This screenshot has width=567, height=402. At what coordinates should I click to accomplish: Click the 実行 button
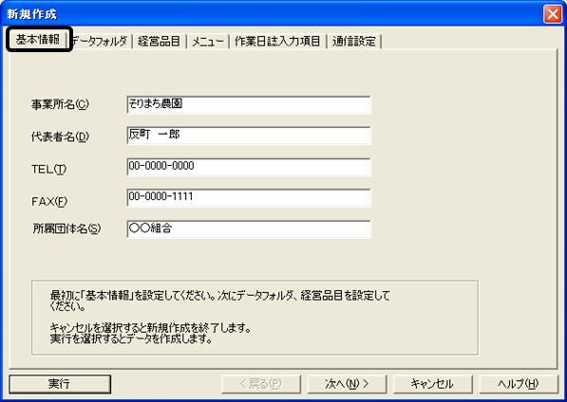pyautogui.click(x=60, y=384)
